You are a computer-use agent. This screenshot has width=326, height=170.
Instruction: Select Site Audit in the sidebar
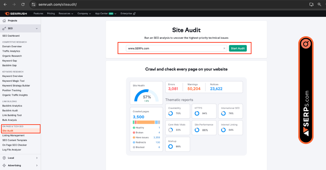[x=8, y=130]
